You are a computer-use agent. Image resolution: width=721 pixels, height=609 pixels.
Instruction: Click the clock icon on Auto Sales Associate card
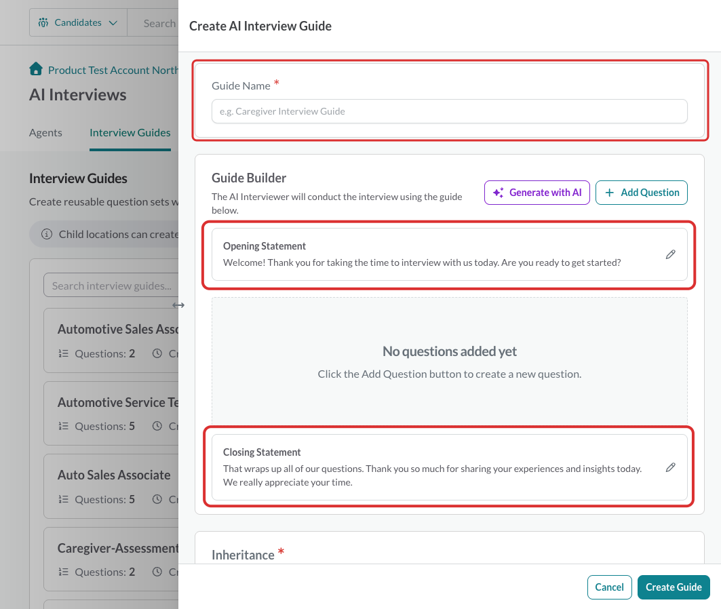[157, 499]
